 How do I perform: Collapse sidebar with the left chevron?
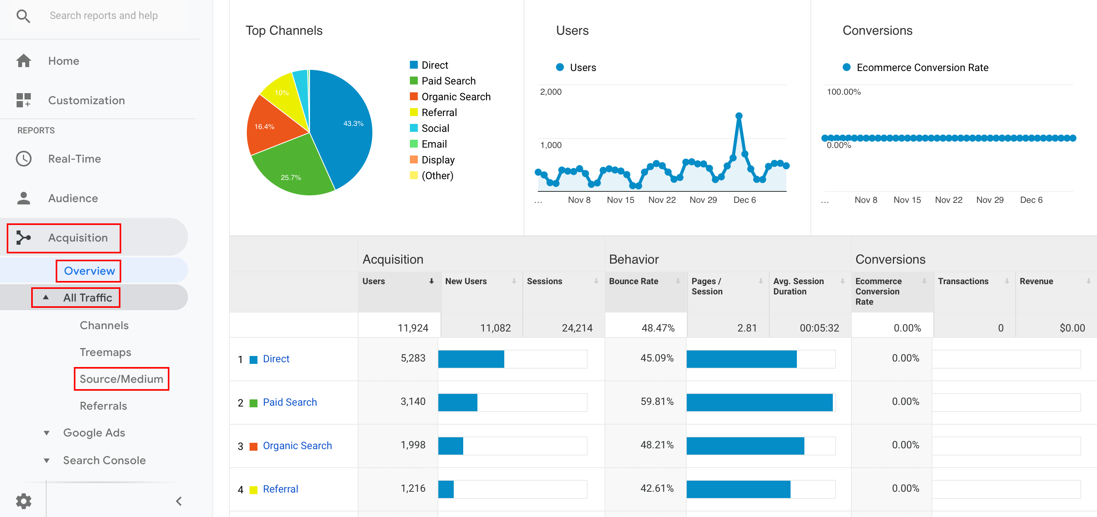(179, 501)
